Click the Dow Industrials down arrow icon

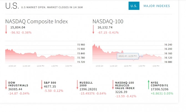pos(6,85)
